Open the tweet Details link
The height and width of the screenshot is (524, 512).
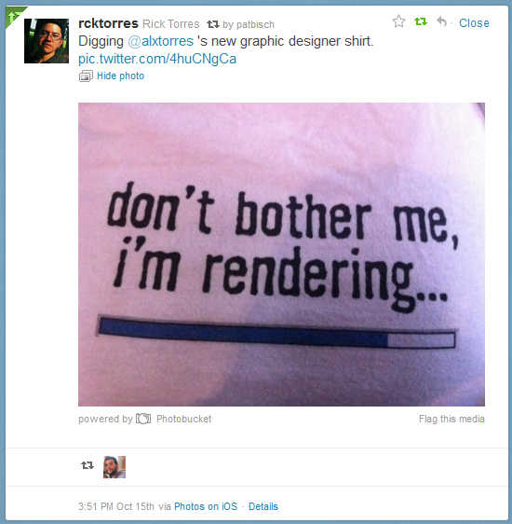(x=263, y=506)
